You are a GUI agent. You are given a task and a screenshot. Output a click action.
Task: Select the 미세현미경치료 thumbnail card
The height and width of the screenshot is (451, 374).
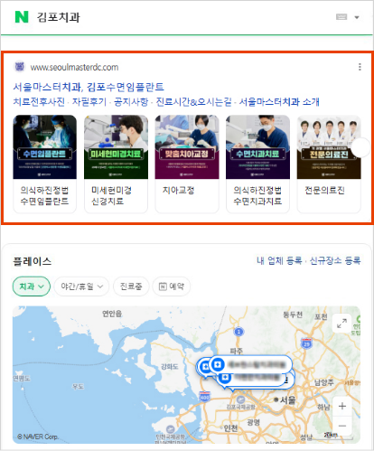116,164
